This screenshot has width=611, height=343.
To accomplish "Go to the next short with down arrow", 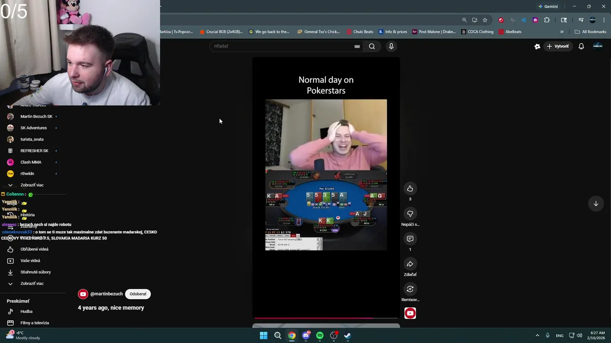I will click(x=596, y=203).
